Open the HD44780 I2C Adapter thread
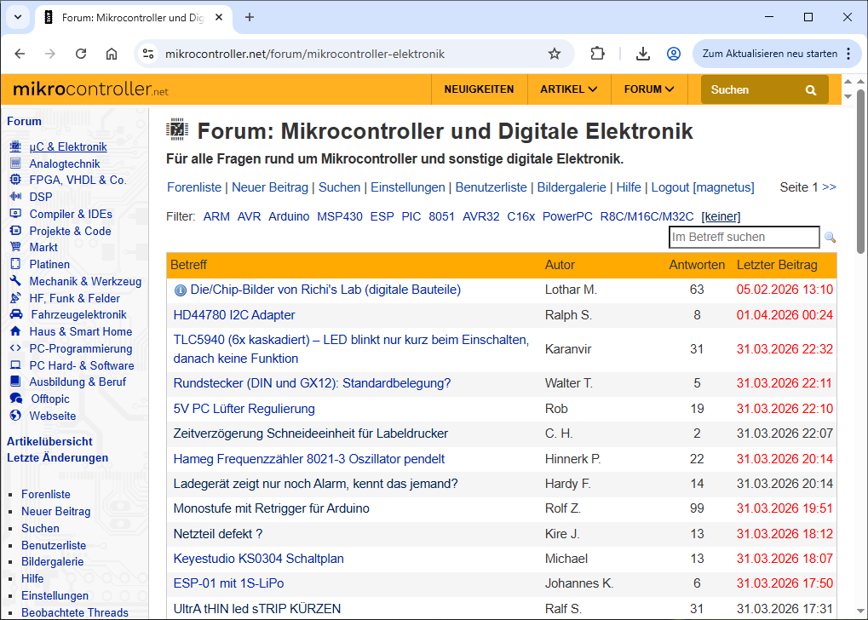This screenshot has width=868, height=620. point(234,315)
